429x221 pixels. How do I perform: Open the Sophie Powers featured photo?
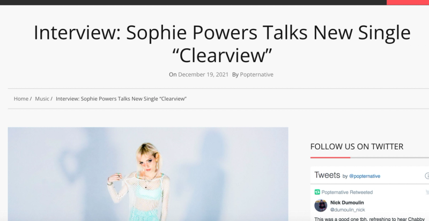pos(148,174)
